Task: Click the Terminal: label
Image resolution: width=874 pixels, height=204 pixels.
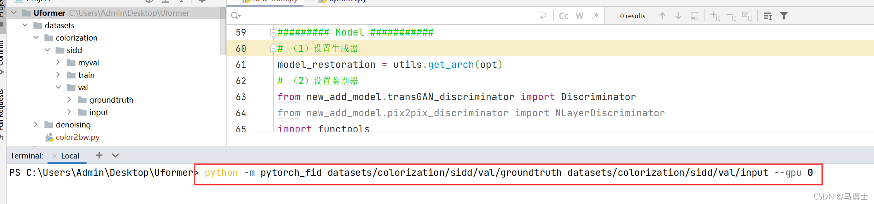Action: tap(27, 156)
